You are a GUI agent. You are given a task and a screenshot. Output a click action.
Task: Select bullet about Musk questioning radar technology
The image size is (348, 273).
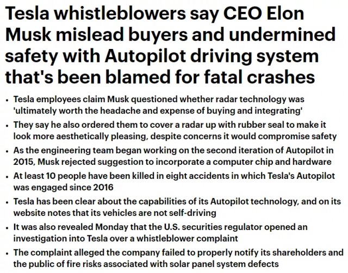tap(159, 105)
